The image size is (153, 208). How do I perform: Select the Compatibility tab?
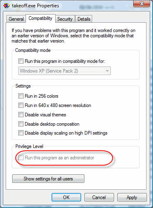[41, 18]
